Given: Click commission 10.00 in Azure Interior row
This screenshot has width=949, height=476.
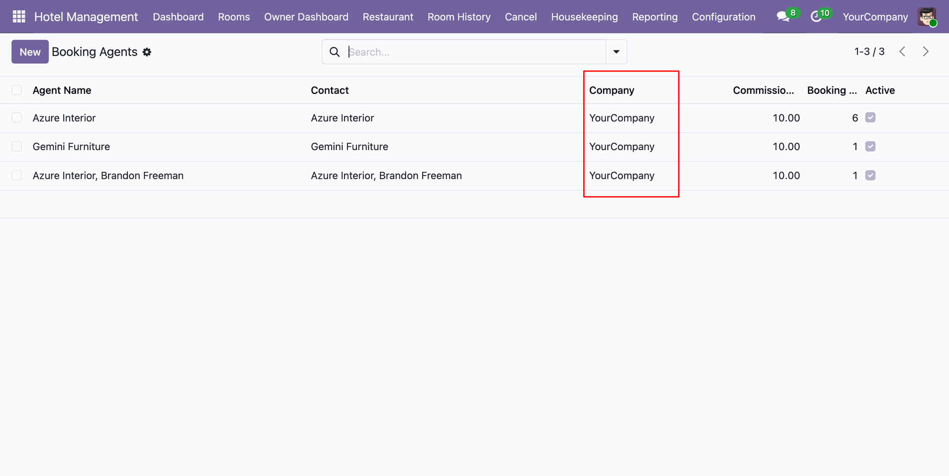Looking at the screenshot, I should pos(786,118).
